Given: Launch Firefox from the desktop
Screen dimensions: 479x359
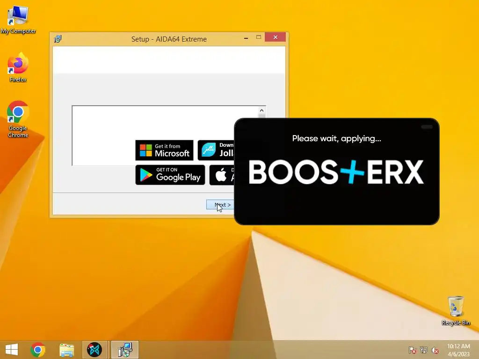Looking at the screenshot, I should 18,67.
